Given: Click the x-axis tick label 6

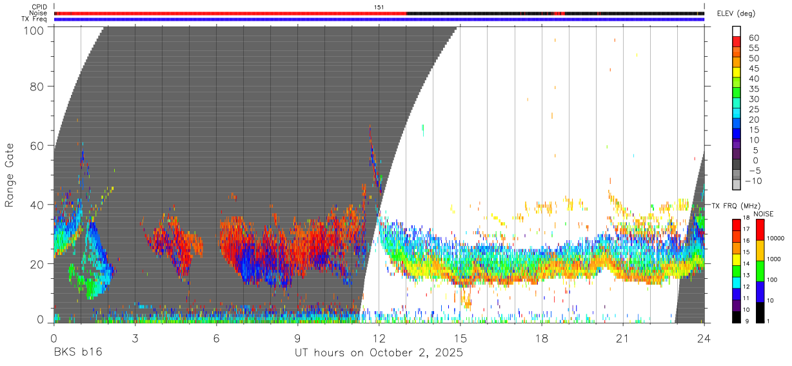Looking at the screenshot, I should [x=216, y=338].
